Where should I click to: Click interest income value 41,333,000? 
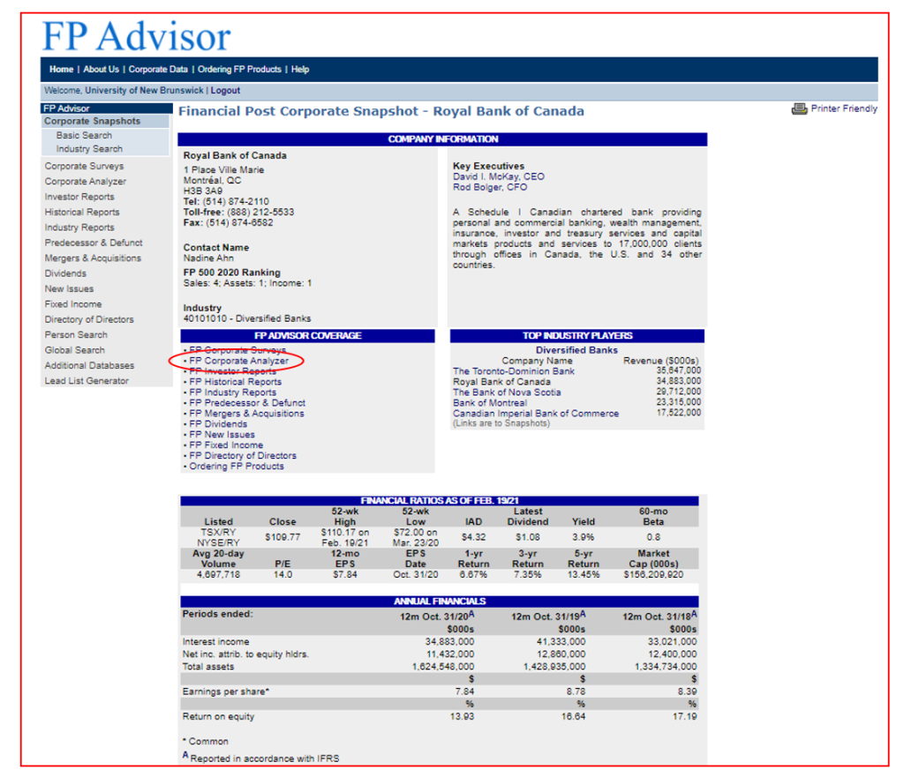tap(561, 641)
